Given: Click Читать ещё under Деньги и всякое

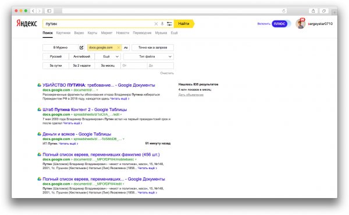Looking at the screenshot, I should (68, 144).
